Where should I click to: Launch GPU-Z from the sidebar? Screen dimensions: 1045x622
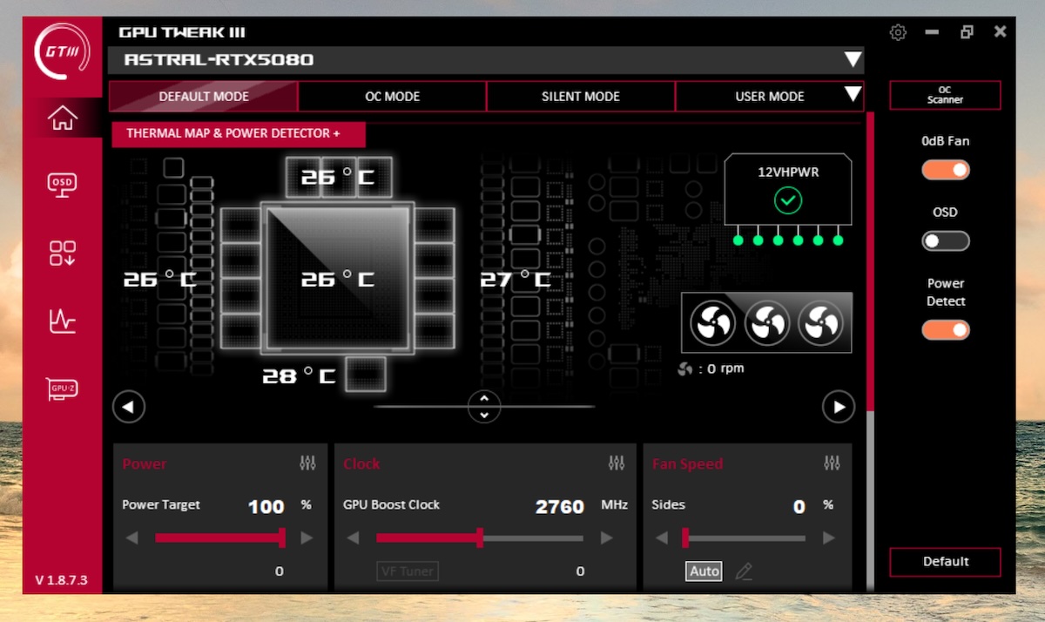[63, 389]
